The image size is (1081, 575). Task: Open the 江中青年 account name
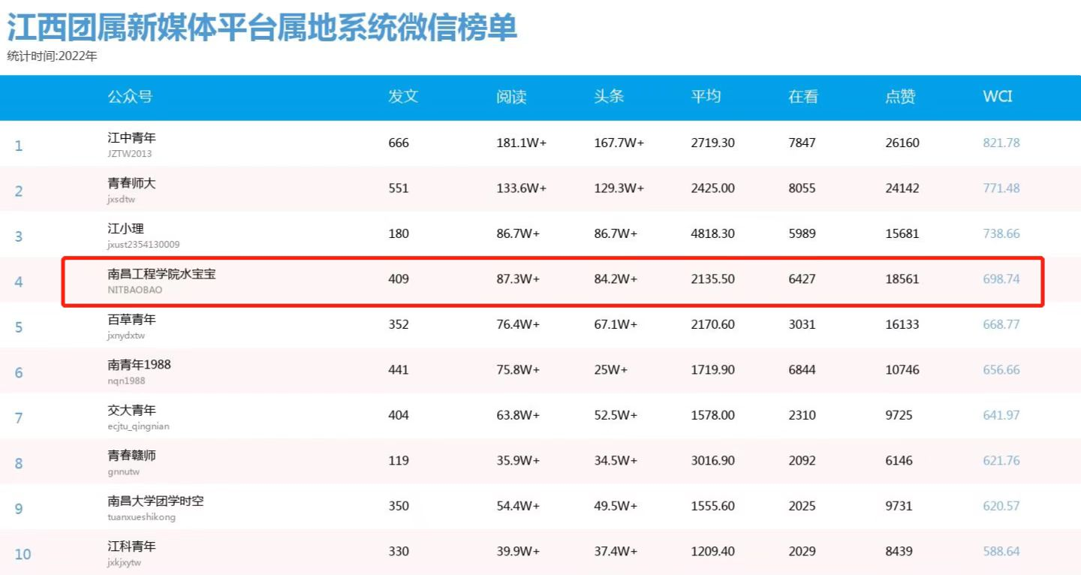(131, 138)
